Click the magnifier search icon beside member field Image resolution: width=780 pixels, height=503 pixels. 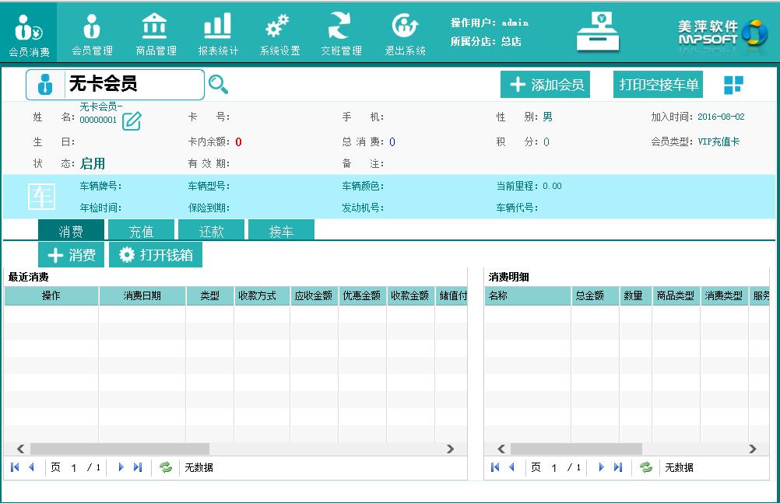pos(219,85)
